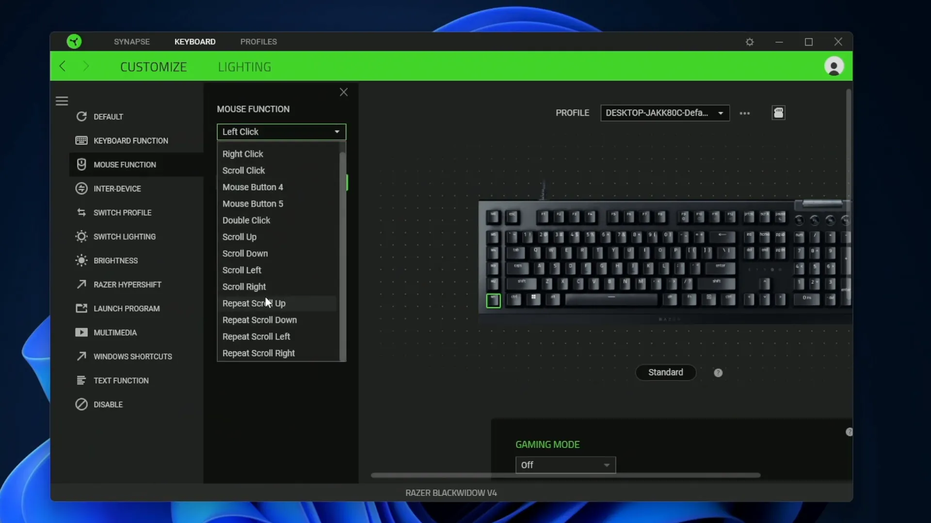
Task: Open the Gaming Mode Off dropdown
Action: (565, 465)
